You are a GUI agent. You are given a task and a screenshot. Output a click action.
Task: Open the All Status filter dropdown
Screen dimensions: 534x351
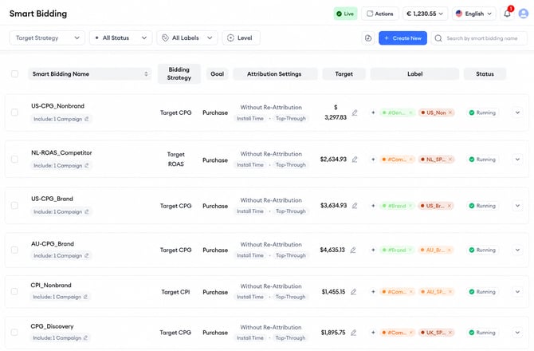(x=120, y=37)
